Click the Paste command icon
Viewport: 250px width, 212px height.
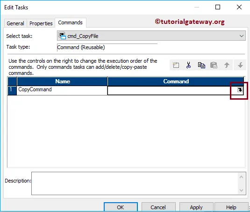[214, 65]
